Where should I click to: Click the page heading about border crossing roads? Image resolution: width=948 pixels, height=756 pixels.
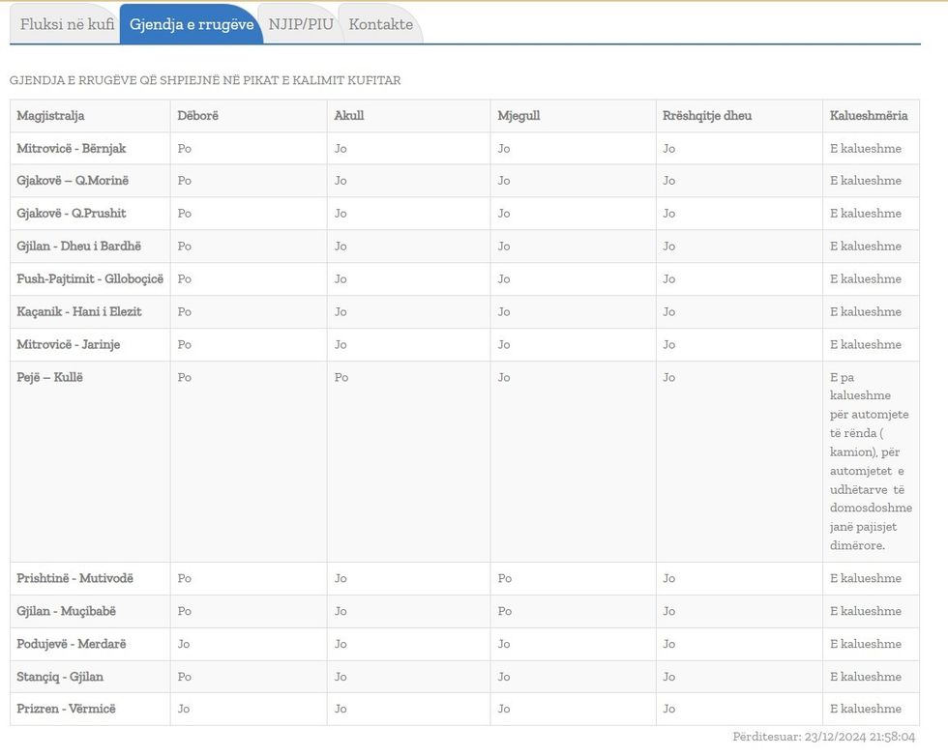[x=205, y=80]
